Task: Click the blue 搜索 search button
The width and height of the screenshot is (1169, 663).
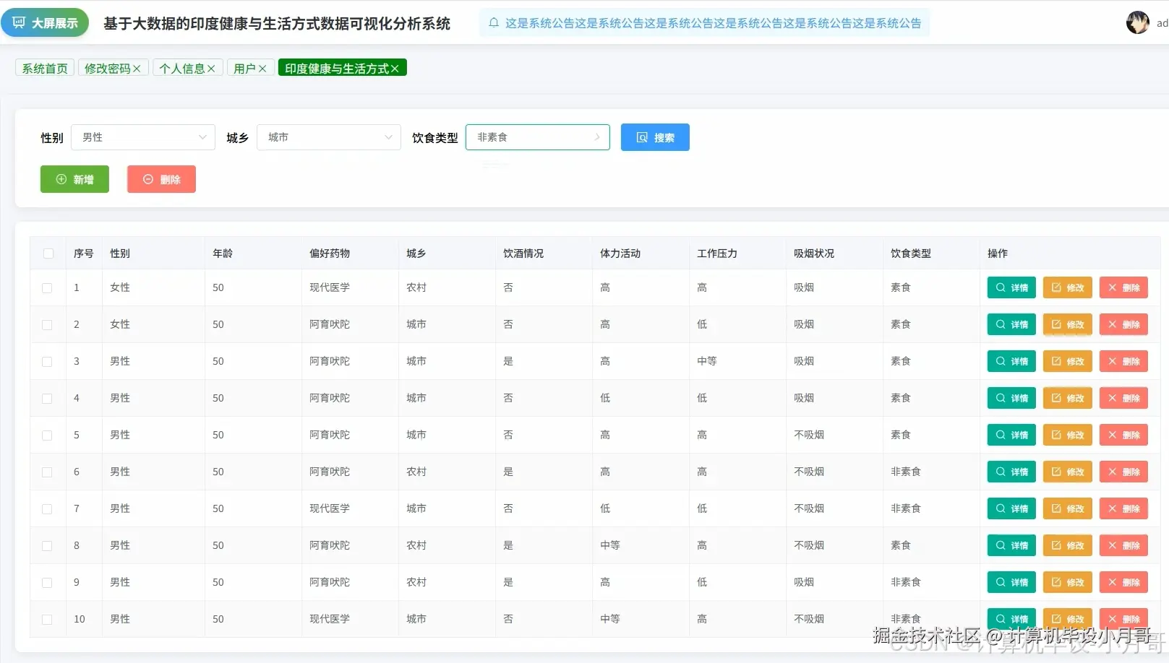Action: tap(655, 137)
